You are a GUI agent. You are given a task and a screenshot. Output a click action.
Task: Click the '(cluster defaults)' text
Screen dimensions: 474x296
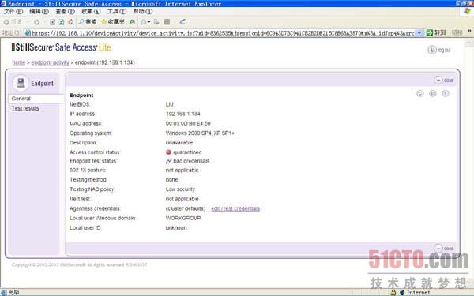(186, 208)
